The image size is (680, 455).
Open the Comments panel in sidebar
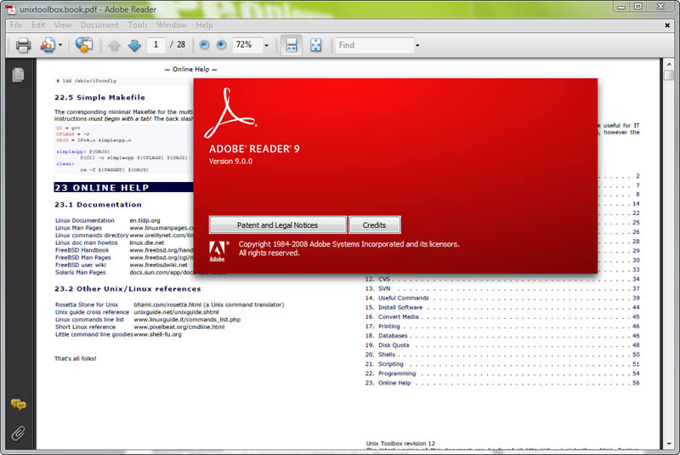[x=17, y=405]
